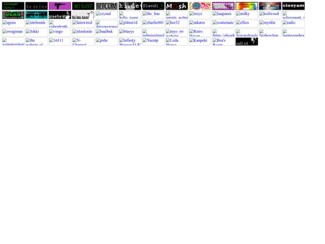
Task: Follow the milky link
Action: [x=247, y=15]
